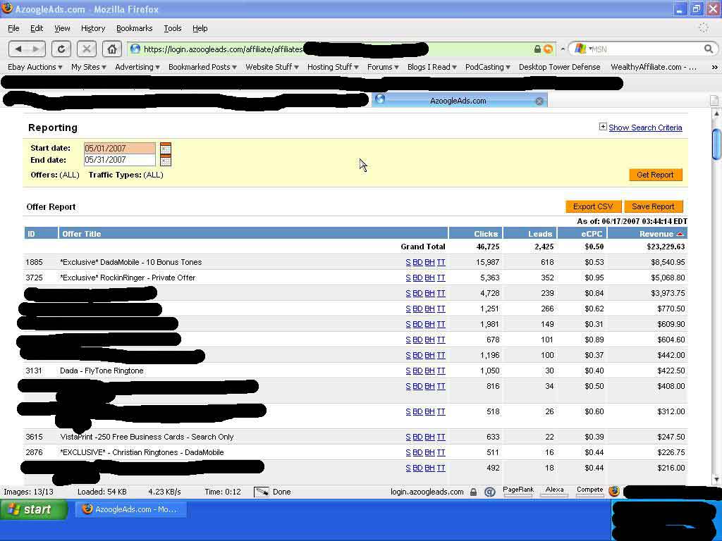The image size is (722, 541).
Task: Click the S link in DadaMobile 10 Bonus Tones row
Action: (x=408, y=262)
